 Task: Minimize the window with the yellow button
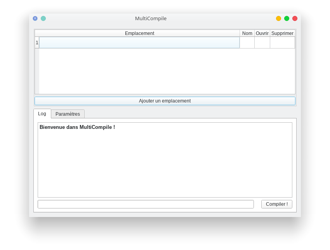[x=278, y=18]
